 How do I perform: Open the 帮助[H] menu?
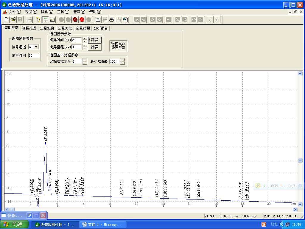click(96, 12)
